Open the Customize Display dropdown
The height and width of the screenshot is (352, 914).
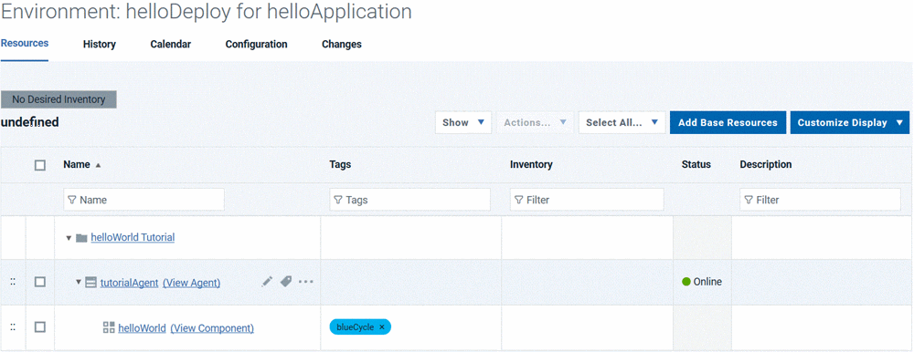(x=850, y=123)
